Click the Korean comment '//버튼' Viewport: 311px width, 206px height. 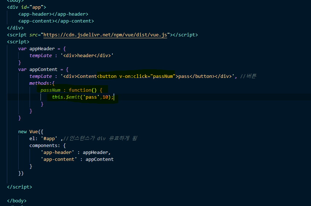248,76
